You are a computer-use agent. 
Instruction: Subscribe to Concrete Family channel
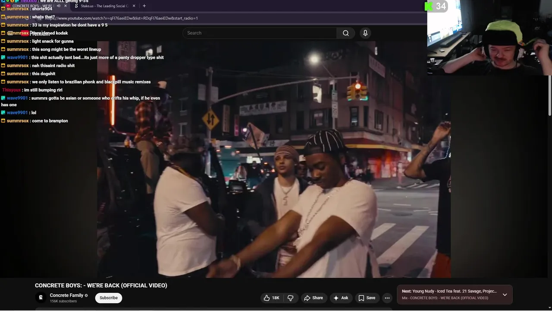point(109,298)
